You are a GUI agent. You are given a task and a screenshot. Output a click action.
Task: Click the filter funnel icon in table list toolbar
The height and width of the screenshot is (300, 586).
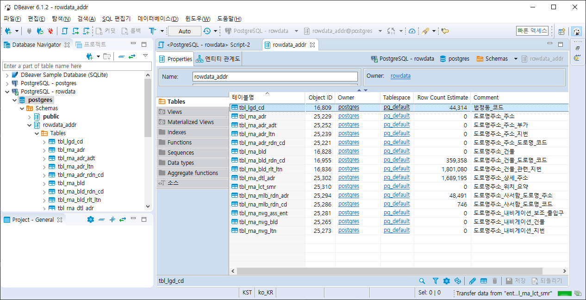coord(436,281)
